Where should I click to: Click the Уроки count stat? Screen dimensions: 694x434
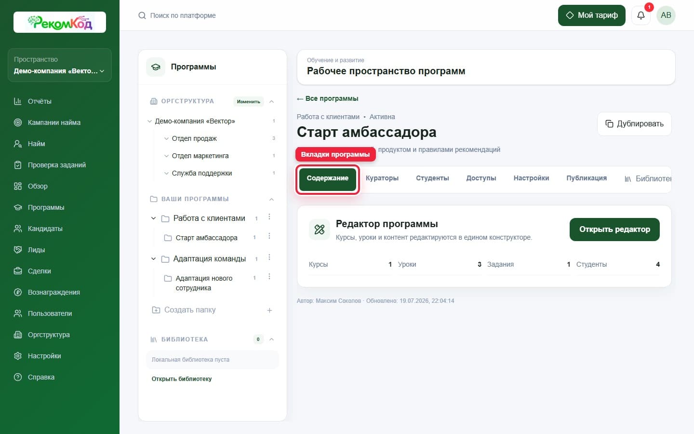pos(440,264)
